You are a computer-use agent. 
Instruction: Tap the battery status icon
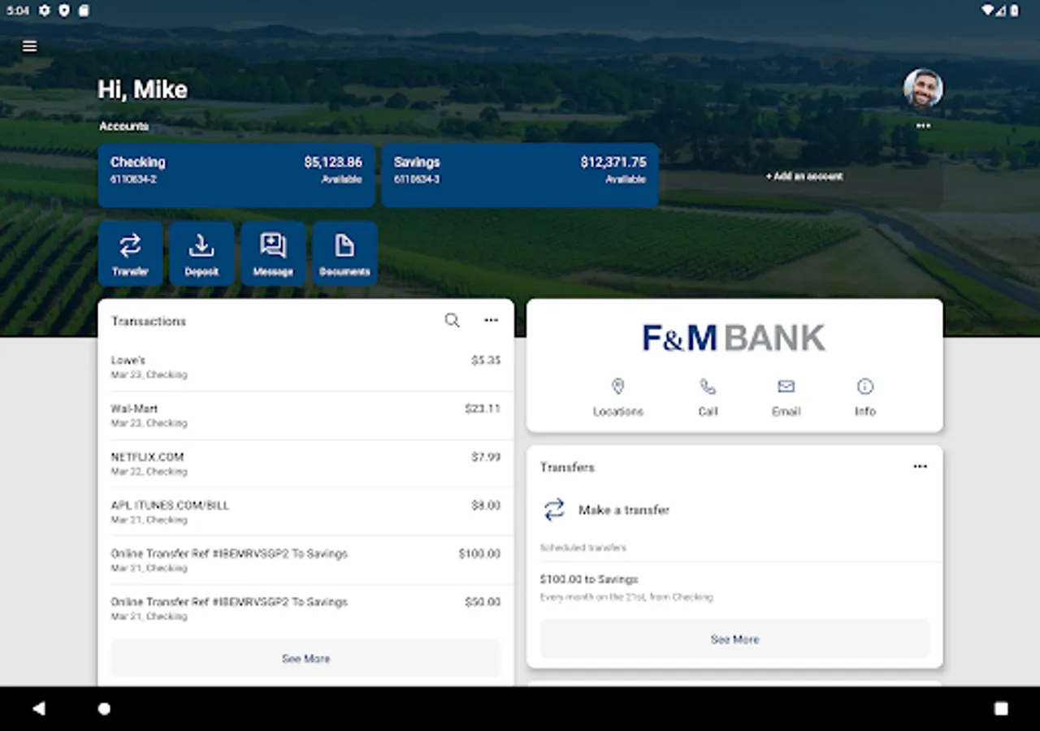[1014, 11]
